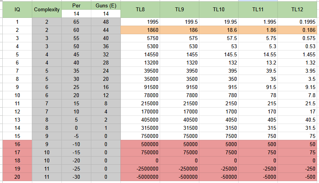Click cell with value 19.95
This screenshot has height=183, width=319.
click(219, 22)
